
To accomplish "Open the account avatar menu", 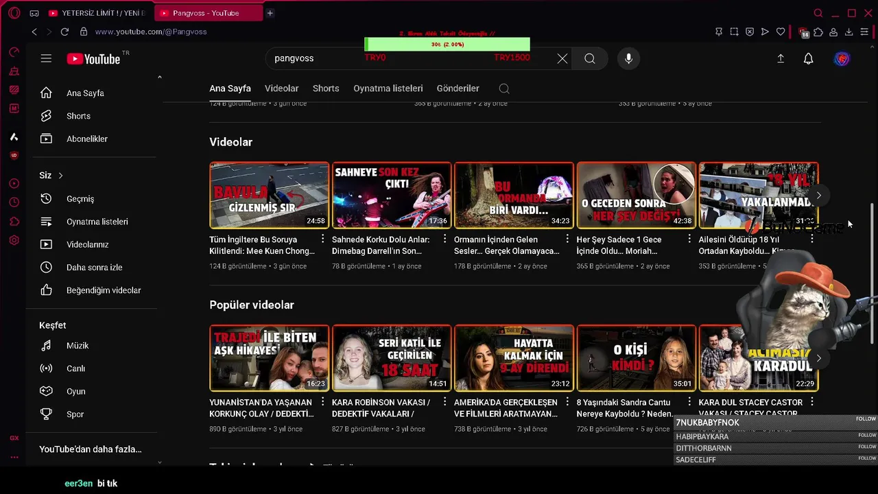I will pyautogui.click(x=842, y=59).
